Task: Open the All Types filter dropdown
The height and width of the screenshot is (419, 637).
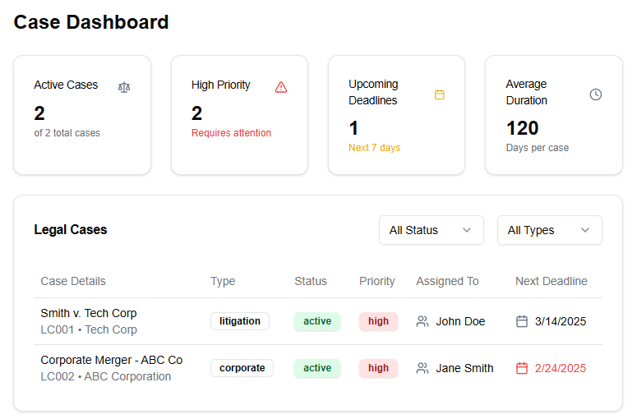Action: pos(549,230)
